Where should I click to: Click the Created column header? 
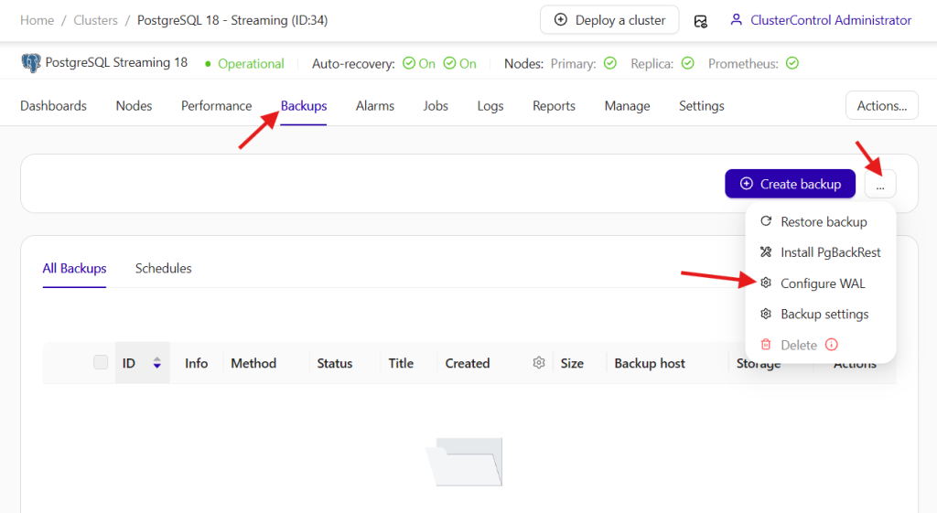[468, 363]
